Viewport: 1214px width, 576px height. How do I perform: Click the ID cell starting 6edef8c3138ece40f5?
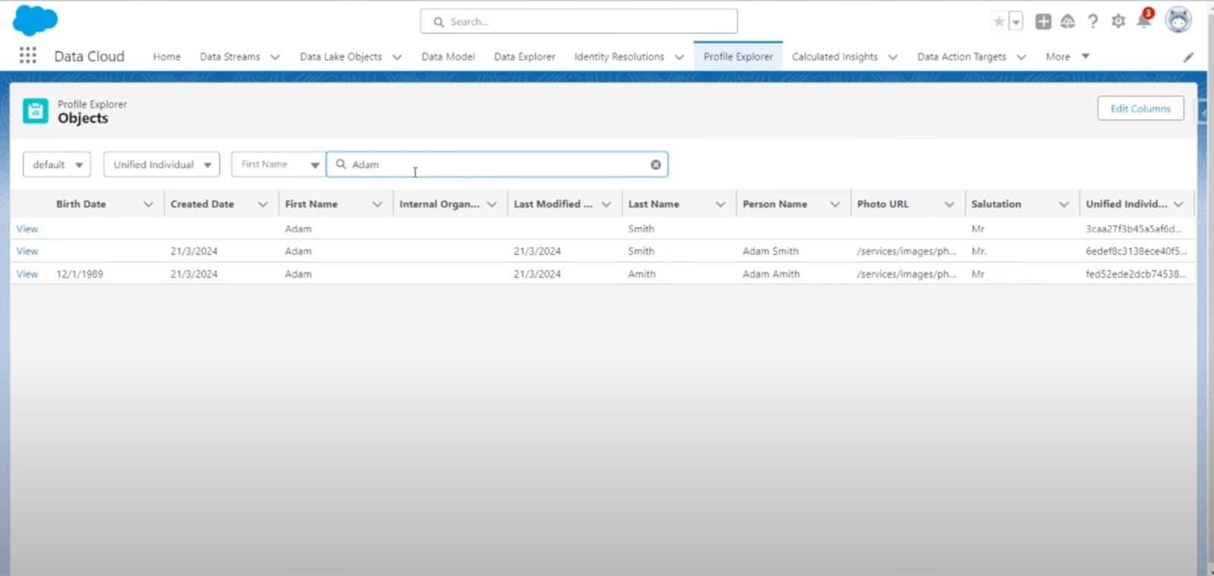click(1136, 251)
